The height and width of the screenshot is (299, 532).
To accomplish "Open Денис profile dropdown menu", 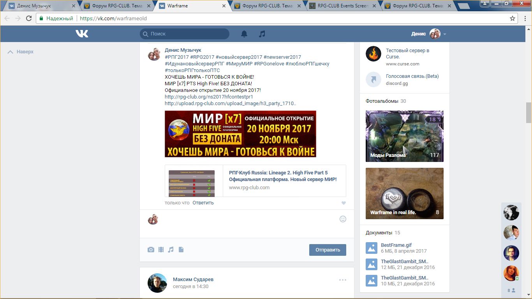I will [x=429, y=34].
